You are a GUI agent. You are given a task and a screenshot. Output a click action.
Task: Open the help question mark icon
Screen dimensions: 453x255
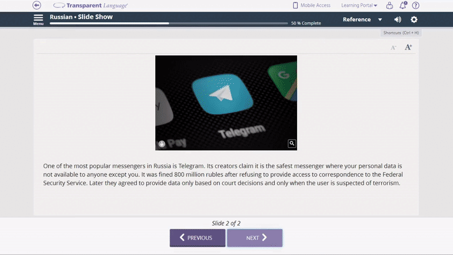coord(415,5)
